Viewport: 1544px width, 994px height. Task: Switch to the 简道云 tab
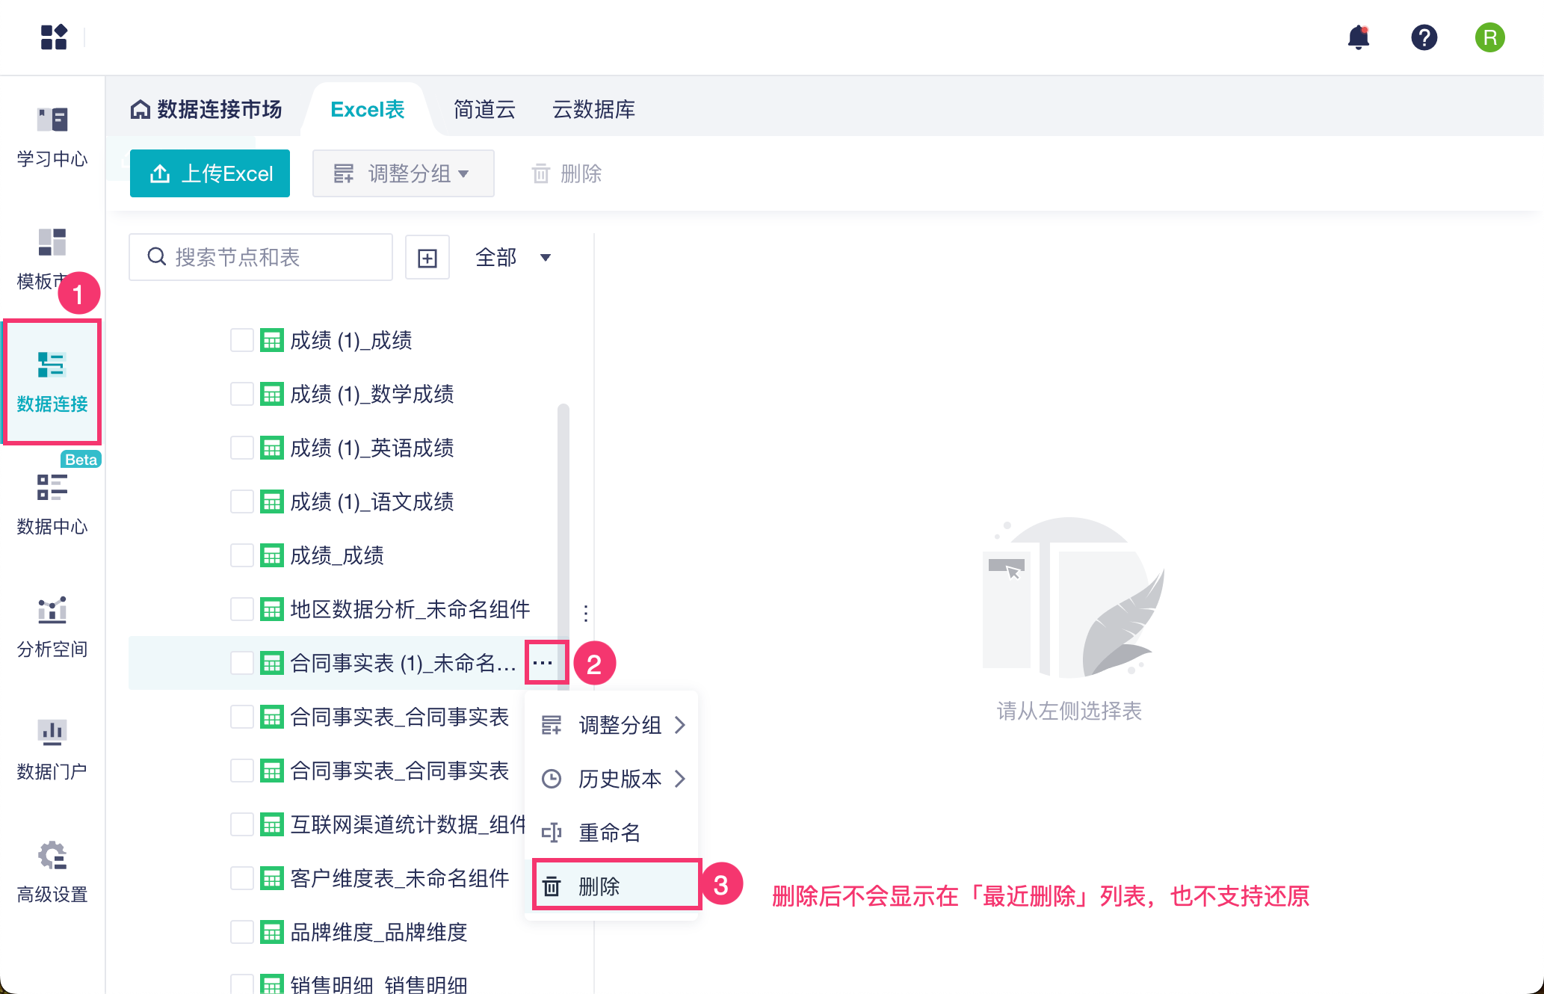click(484, 110)
